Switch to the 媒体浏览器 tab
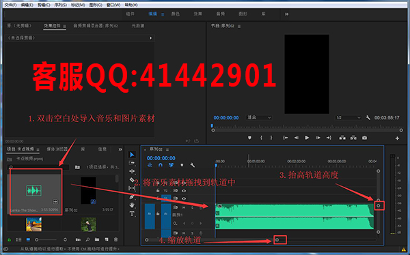The height and width of the screenshot is (255, 410). pyautogui.click(x=57, y=149)
